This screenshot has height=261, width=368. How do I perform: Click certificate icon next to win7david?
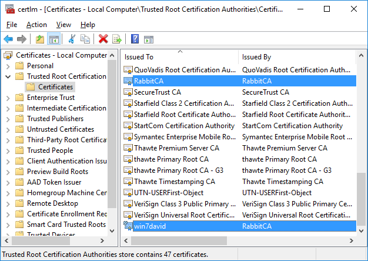128,226
